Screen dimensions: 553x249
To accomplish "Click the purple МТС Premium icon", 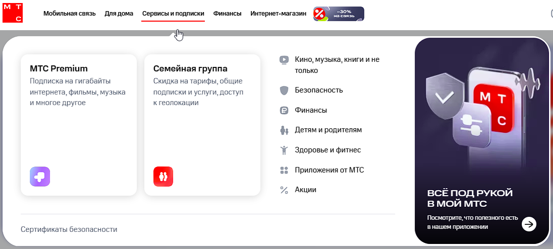I will [40, 176].
